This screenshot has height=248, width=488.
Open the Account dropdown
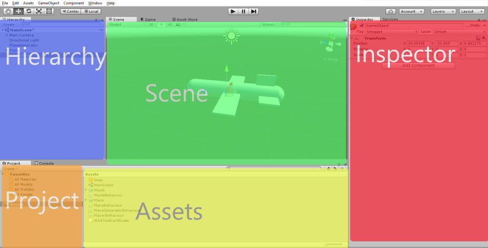412,12
